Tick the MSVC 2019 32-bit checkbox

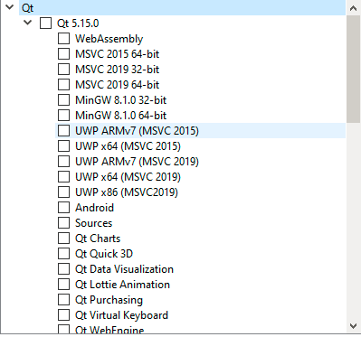[x=63, y=70]
